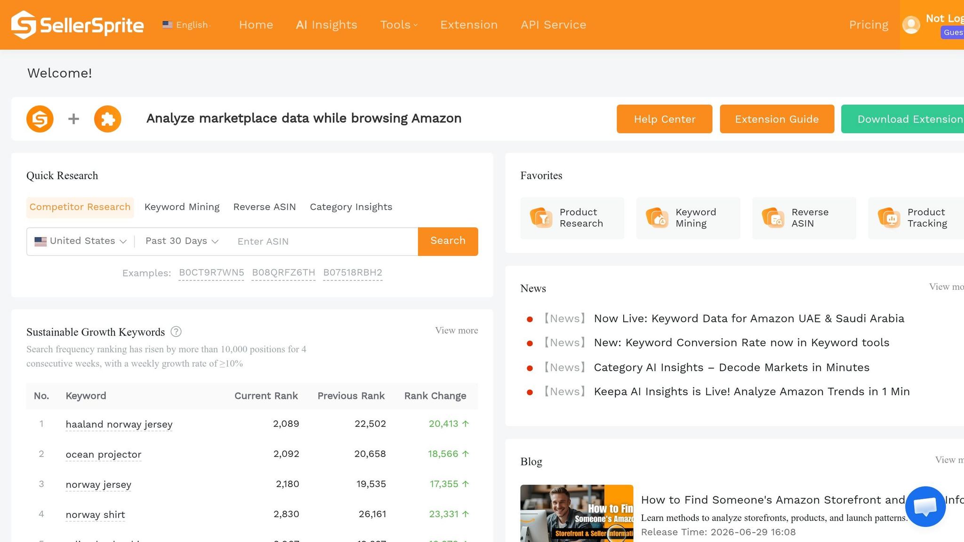Click keyword haaland norway jersey
Viewport: 964px width, 542px height.
pos(119,424)
